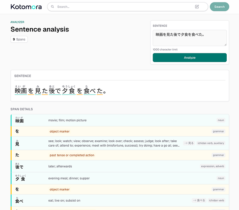Follow the → 食べる dictionary form link
Screen dimensions: 239x210
[x=199, y=201]
